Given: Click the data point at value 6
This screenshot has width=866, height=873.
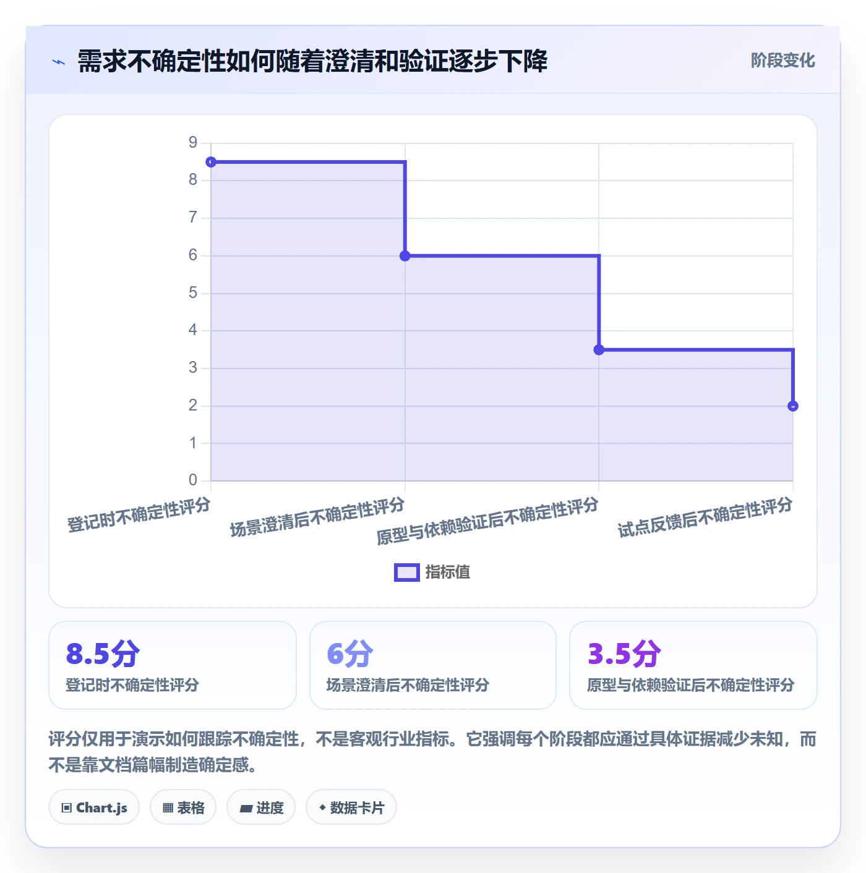Looking at the screenshot, I should [x=405, y=256].
